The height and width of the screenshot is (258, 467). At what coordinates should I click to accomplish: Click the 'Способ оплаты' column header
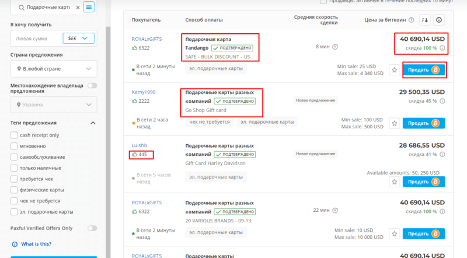pyautogui.click(x=204, y=20)
